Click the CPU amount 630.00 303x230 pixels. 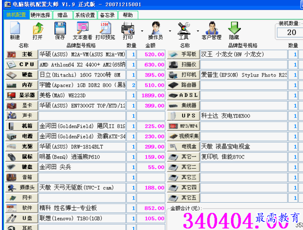151,64
